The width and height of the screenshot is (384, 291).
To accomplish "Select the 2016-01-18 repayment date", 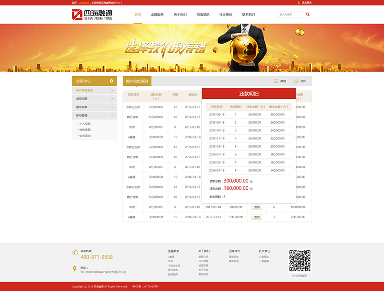I will pyautogui.click(x=217, y=154).
